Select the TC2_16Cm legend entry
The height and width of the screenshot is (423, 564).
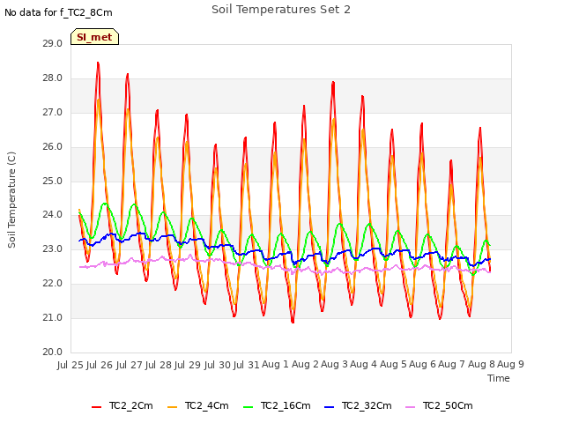click(x=277, y=406)
